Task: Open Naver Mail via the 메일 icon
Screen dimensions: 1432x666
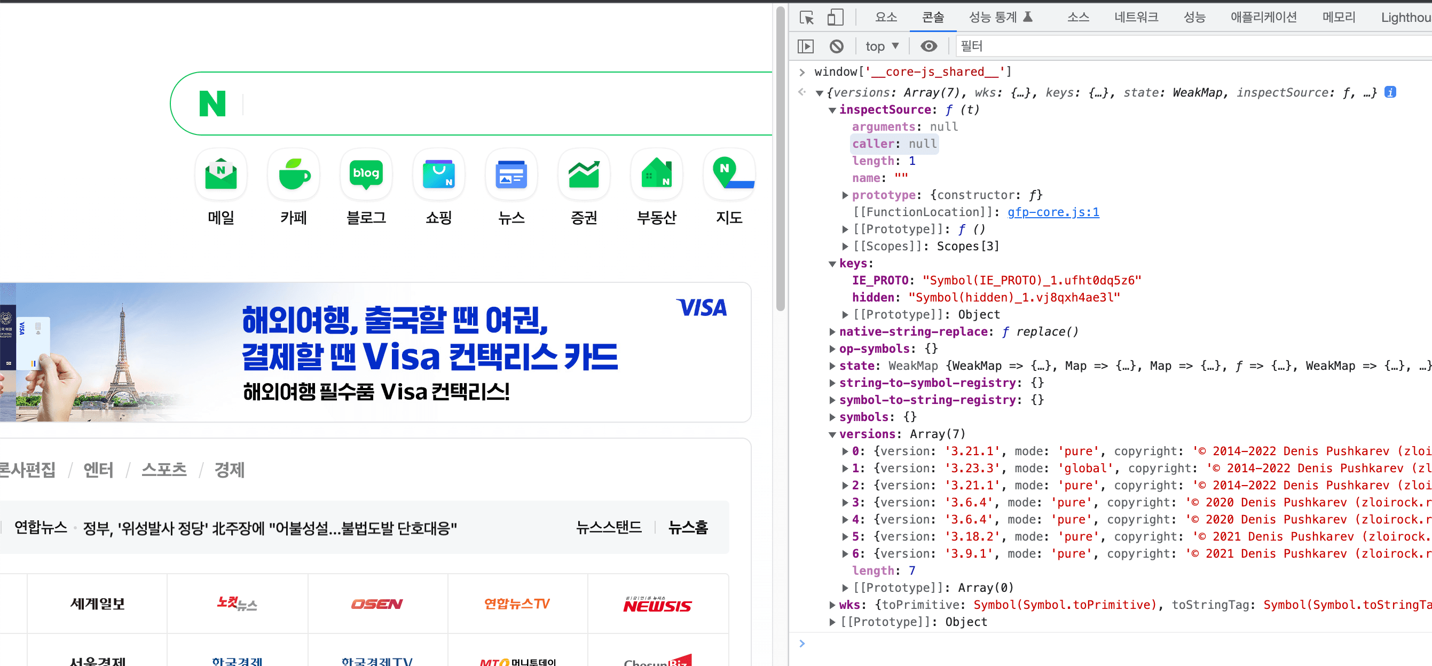Action: click(220, 175)
